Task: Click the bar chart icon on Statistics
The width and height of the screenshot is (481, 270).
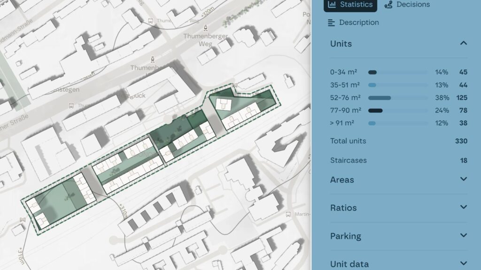Action: [x=332, y=5]
